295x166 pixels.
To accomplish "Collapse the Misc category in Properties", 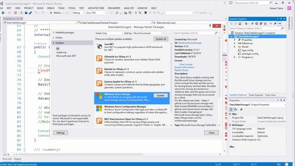I will tap(230, 114).
